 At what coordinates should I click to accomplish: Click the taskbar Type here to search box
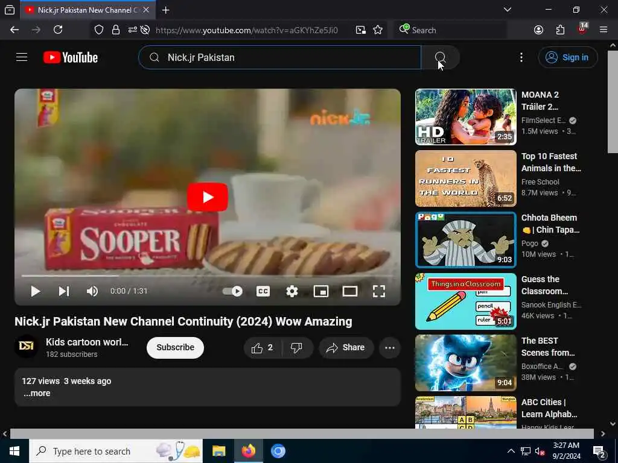116,451
